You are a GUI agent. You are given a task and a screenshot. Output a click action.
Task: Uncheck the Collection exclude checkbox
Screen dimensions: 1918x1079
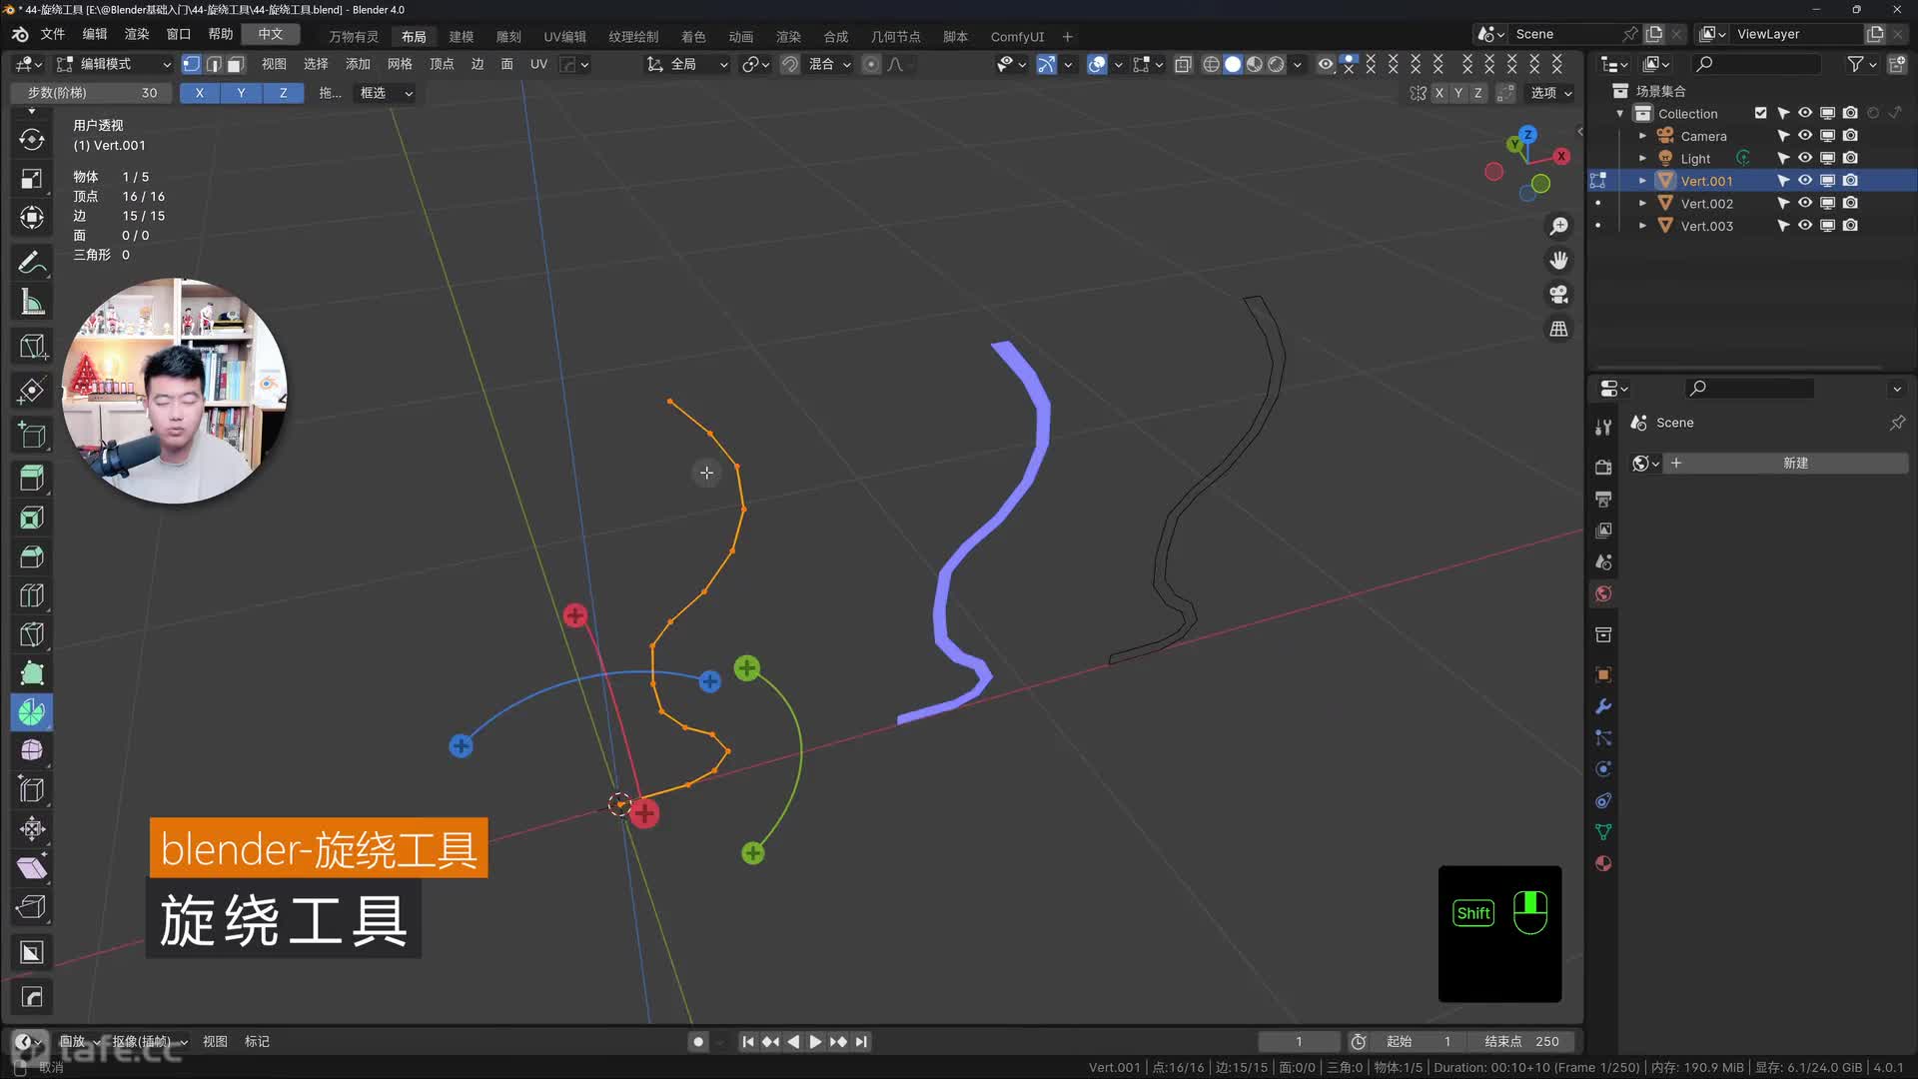[1760, 113]
